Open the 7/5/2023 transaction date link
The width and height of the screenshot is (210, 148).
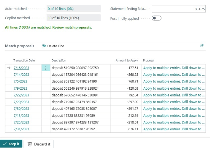click(20, 81)
